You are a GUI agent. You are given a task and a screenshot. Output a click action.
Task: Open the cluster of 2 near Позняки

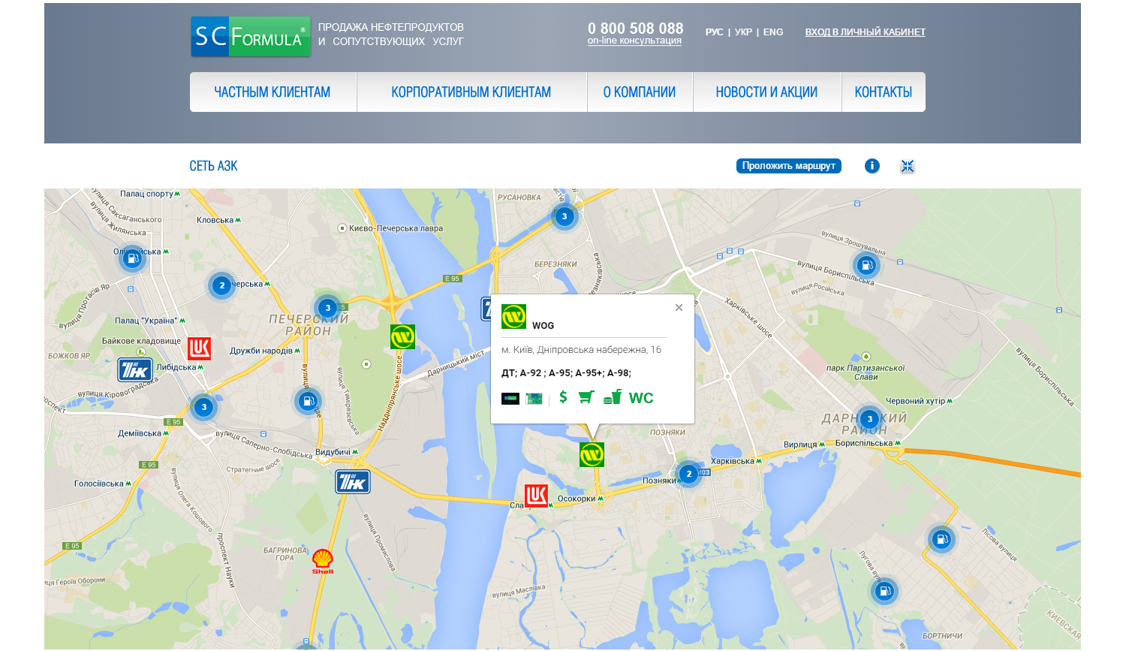click(x=688, y=474)
